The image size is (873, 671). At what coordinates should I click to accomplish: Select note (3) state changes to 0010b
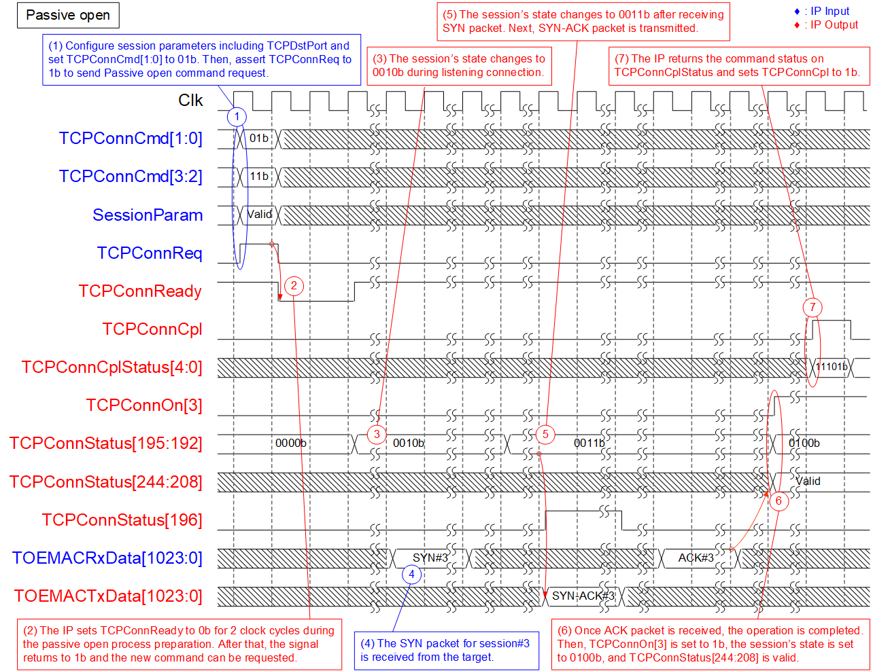[459, 66]
